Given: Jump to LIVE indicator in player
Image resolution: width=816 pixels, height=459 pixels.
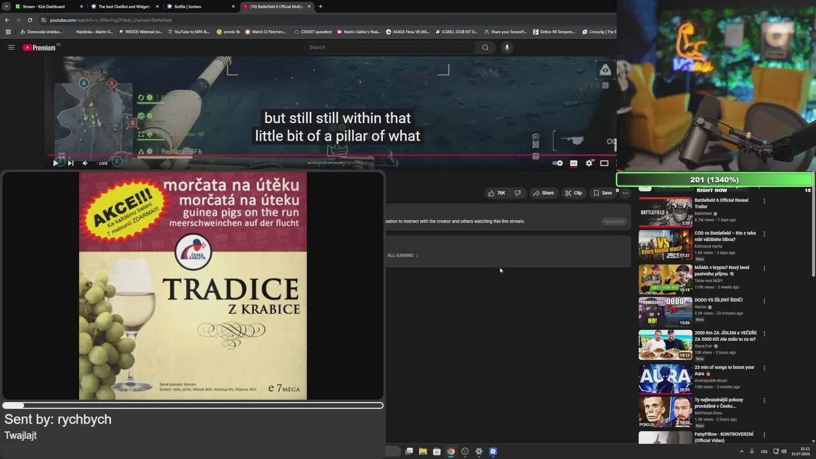Looking at the screenshot, I should (x=102, y=163).
